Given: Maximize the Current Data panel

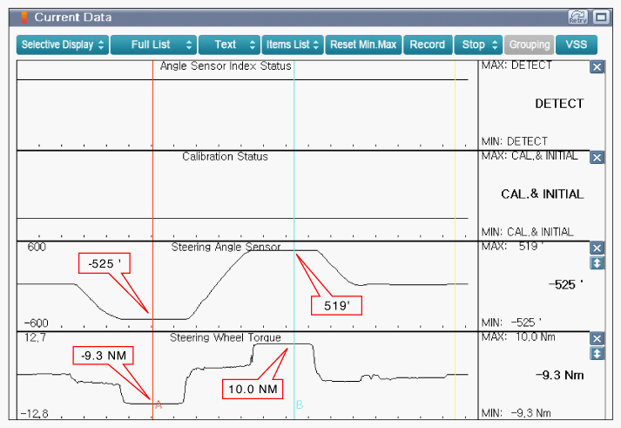Looking at the screenshot, I should click(x=601, y=17).
